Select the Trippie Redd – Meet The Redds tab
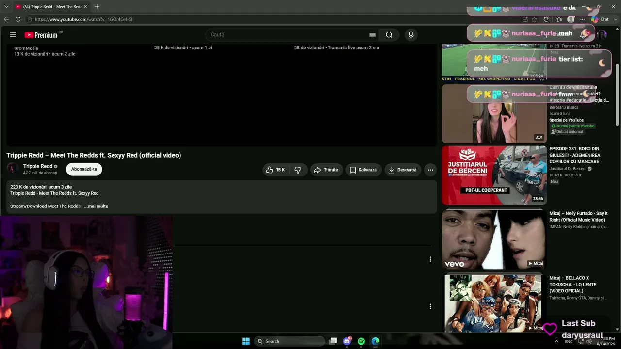Image resolution: width=621 pixels, height=349 pixels. (51, 7)
